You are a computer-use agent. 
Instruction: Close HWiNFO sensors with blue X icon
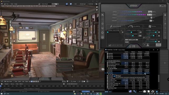(x=157, y=92)
